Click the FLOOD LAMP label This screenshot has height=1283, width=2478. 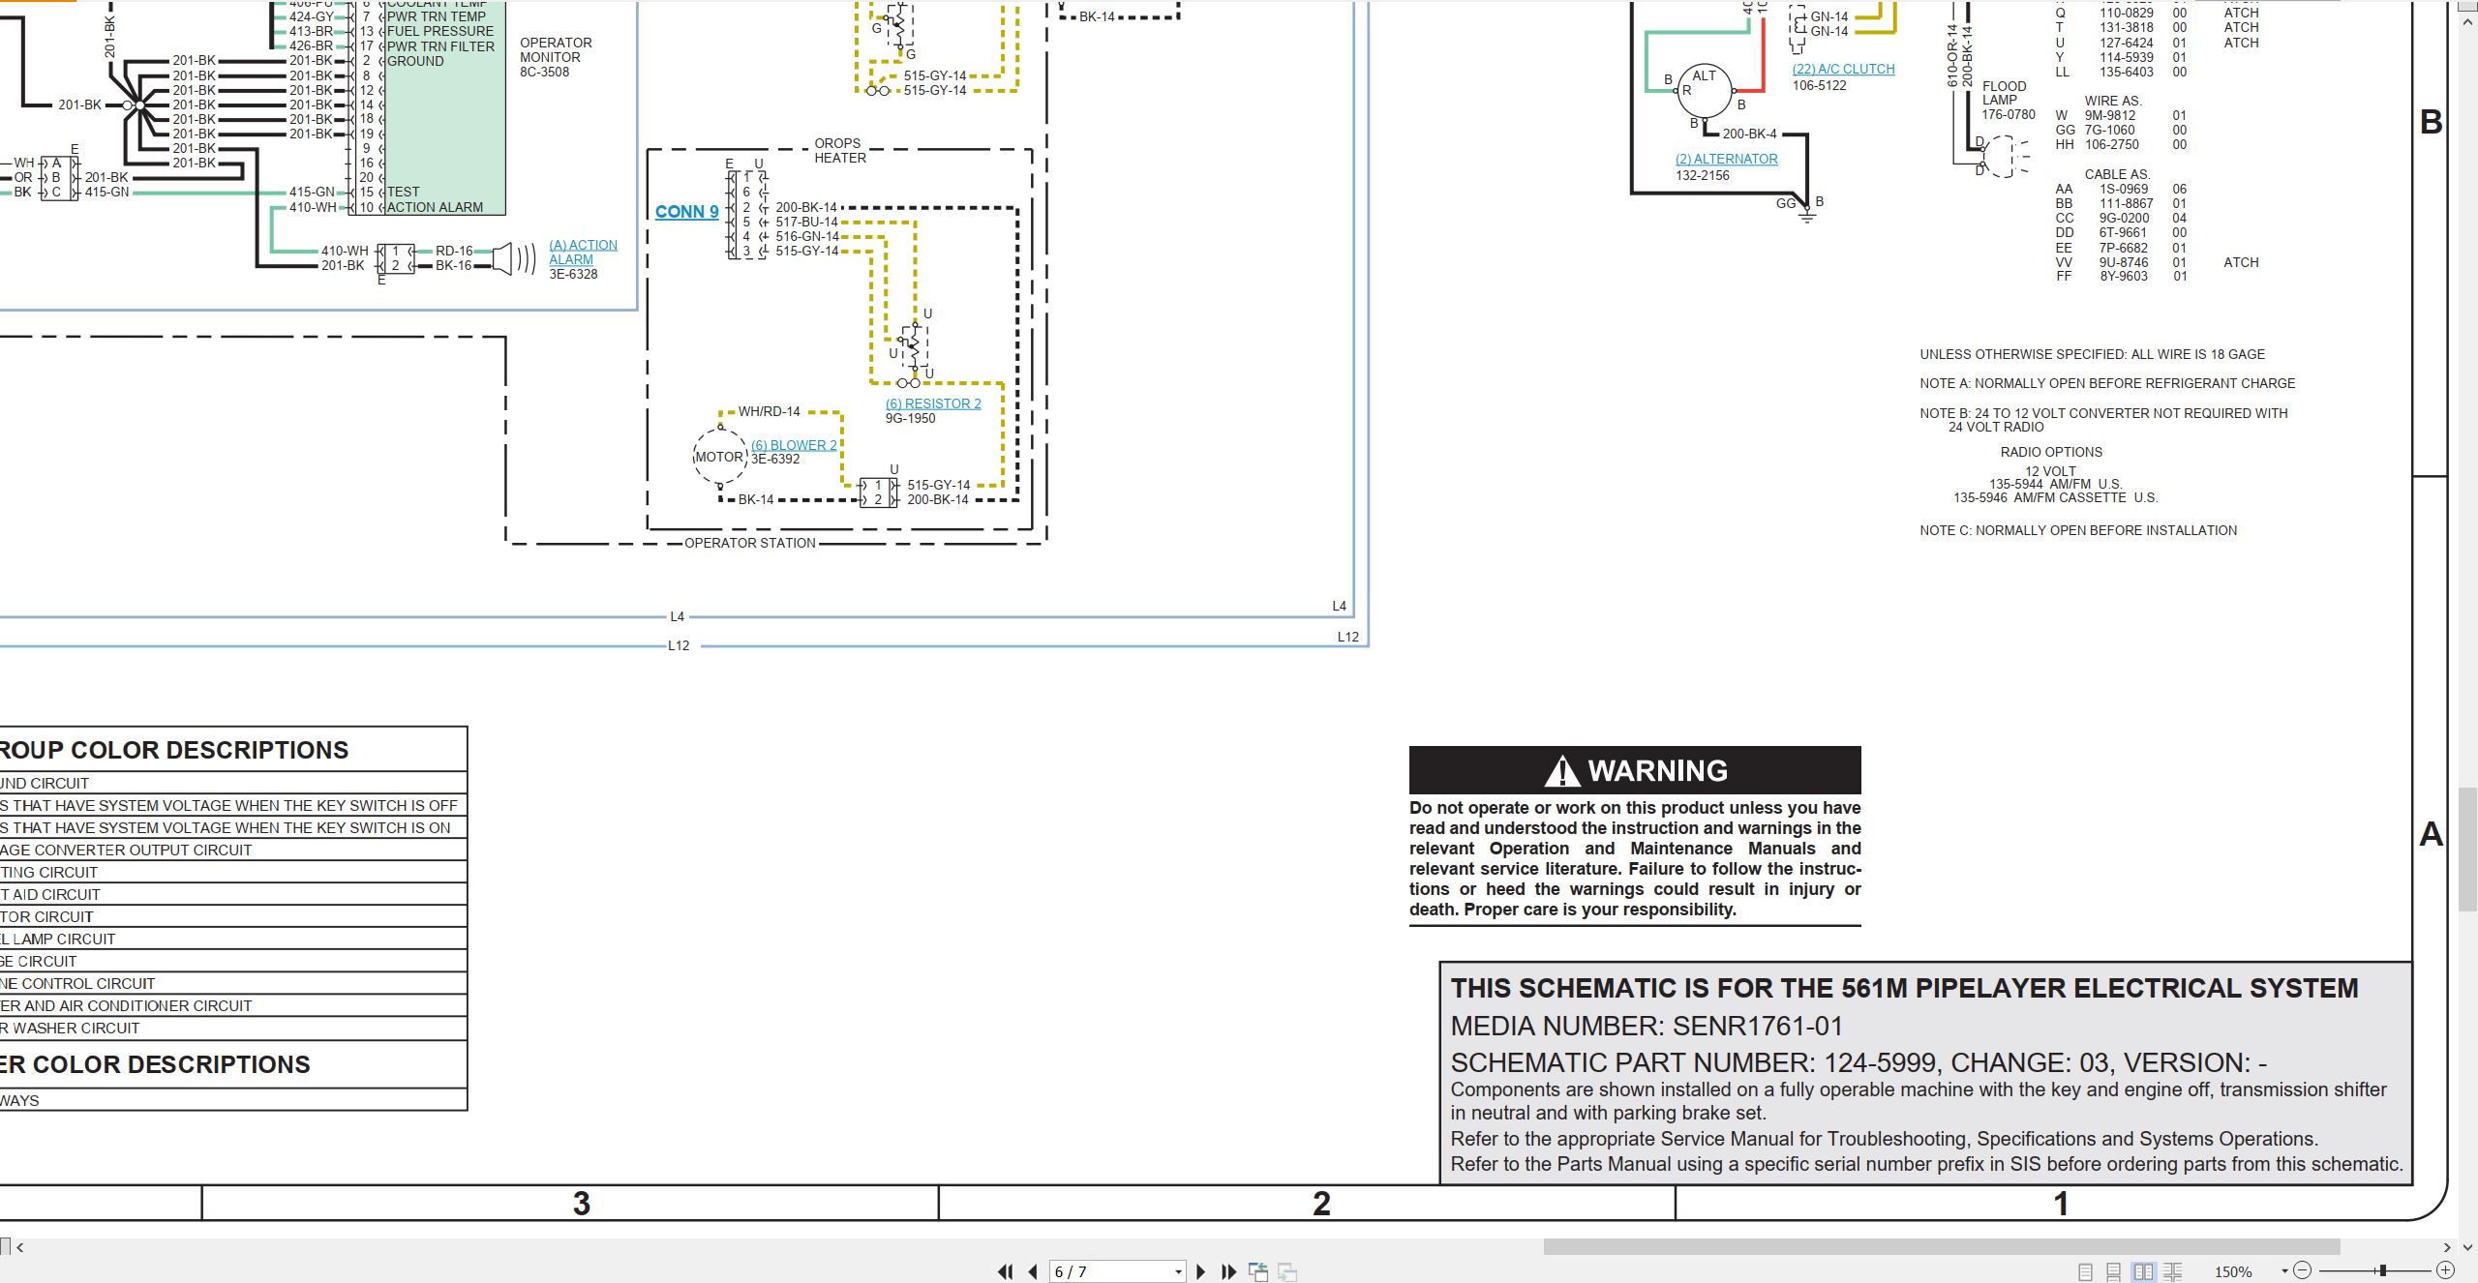(x=2004, y=93)
